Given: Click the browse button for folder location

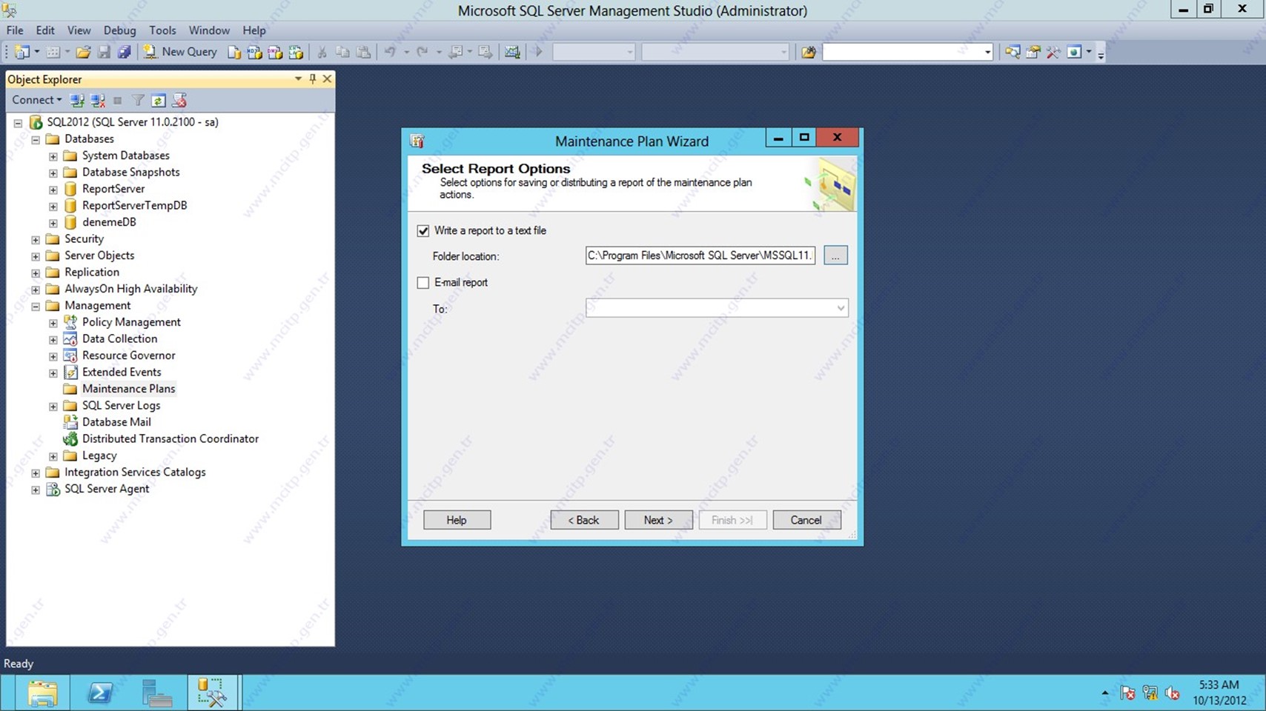Looking at the screenshot, I should pos(835,256).
